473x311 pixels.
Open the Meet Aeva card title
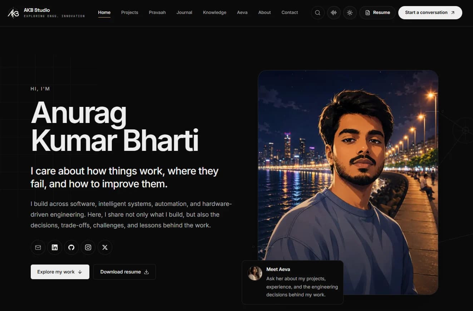[278, 269]
